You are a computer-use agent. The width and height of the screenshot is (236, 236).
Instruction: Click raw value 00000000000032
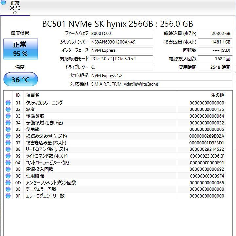[x=207, y=123]
